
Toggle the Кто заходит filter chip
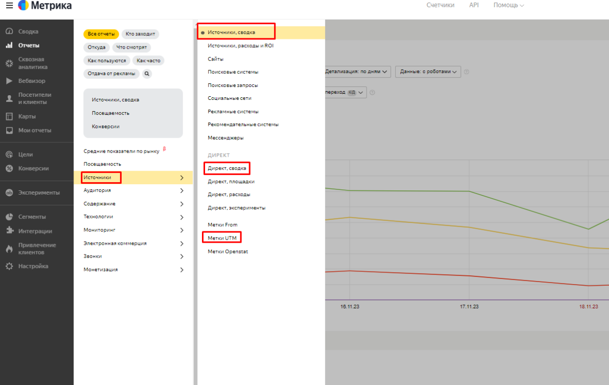pyautogui.click(x=140, y=34)
